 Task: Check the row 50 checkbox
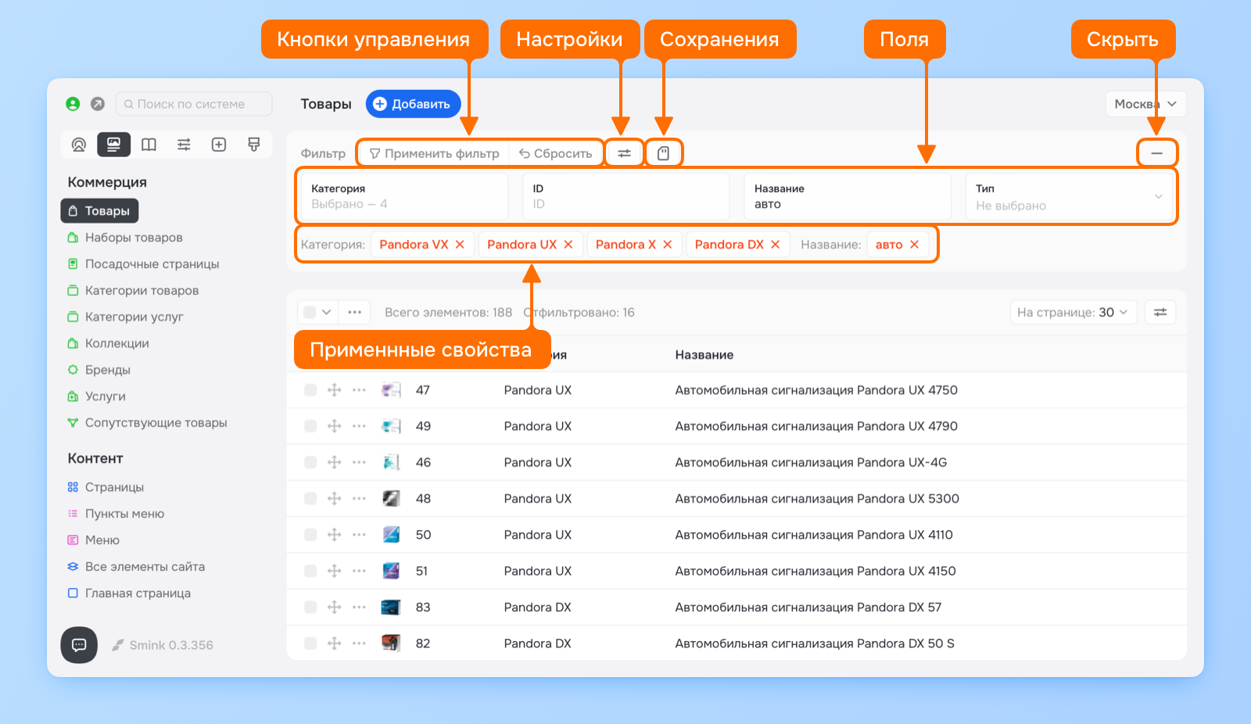tap(310, 535)
